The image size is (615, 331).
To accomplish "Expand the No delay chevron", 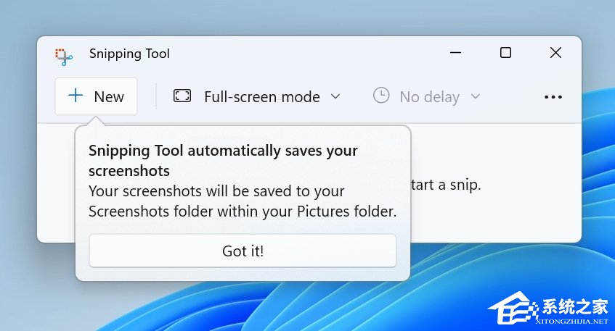I will click(476, 96).
